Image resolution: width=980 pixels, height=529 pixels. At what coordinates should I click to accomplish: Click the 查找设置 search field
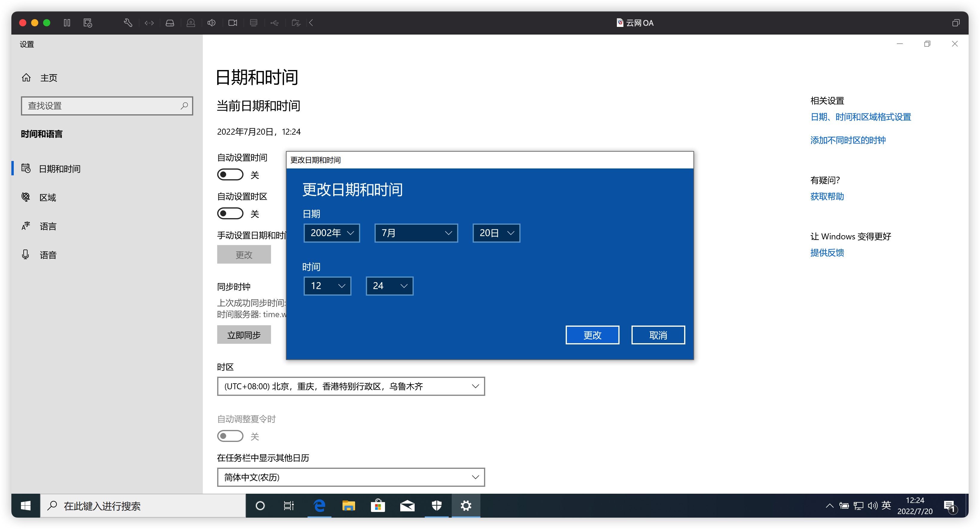[x=103, y=106]
